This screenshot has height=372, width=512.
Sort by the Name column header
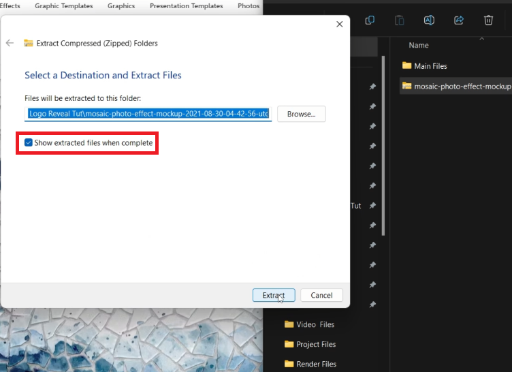click(x=419, y=45)
